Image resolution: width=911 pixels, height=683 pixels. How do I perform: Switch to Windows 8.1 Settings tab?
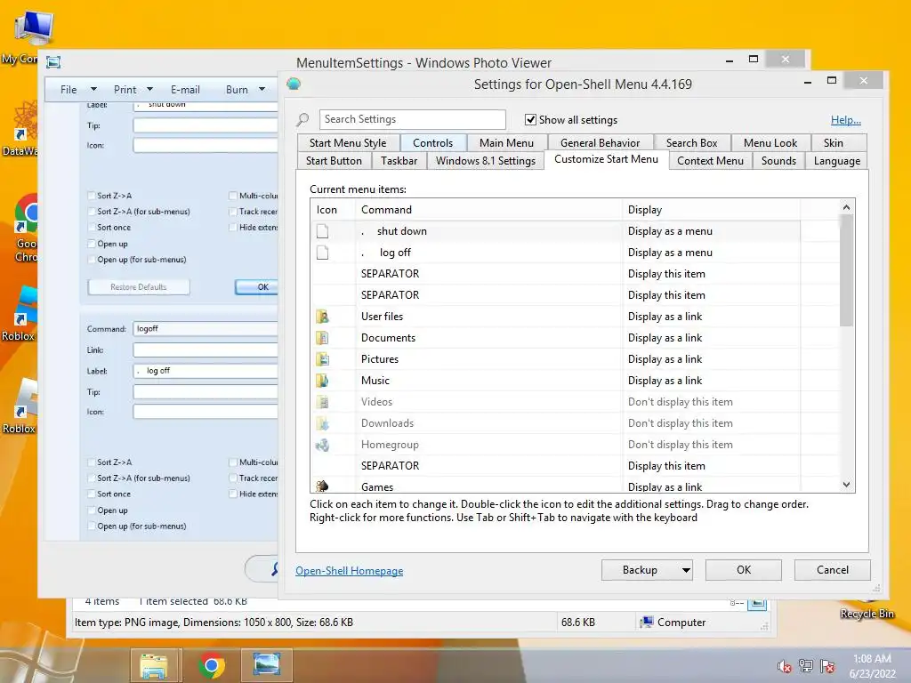pos(486,161)
